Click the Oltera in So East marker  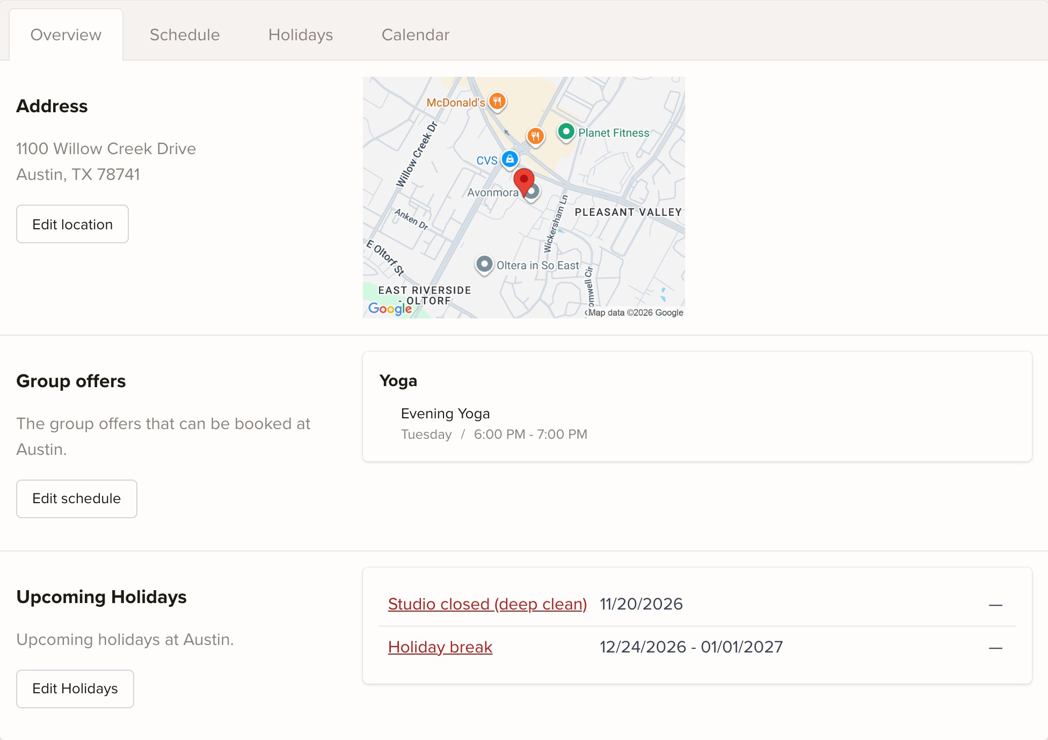click(484, 264)
